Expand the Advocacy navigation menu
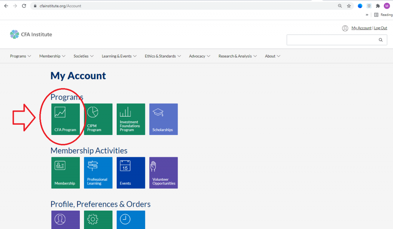393x229 pixels. 200,56
